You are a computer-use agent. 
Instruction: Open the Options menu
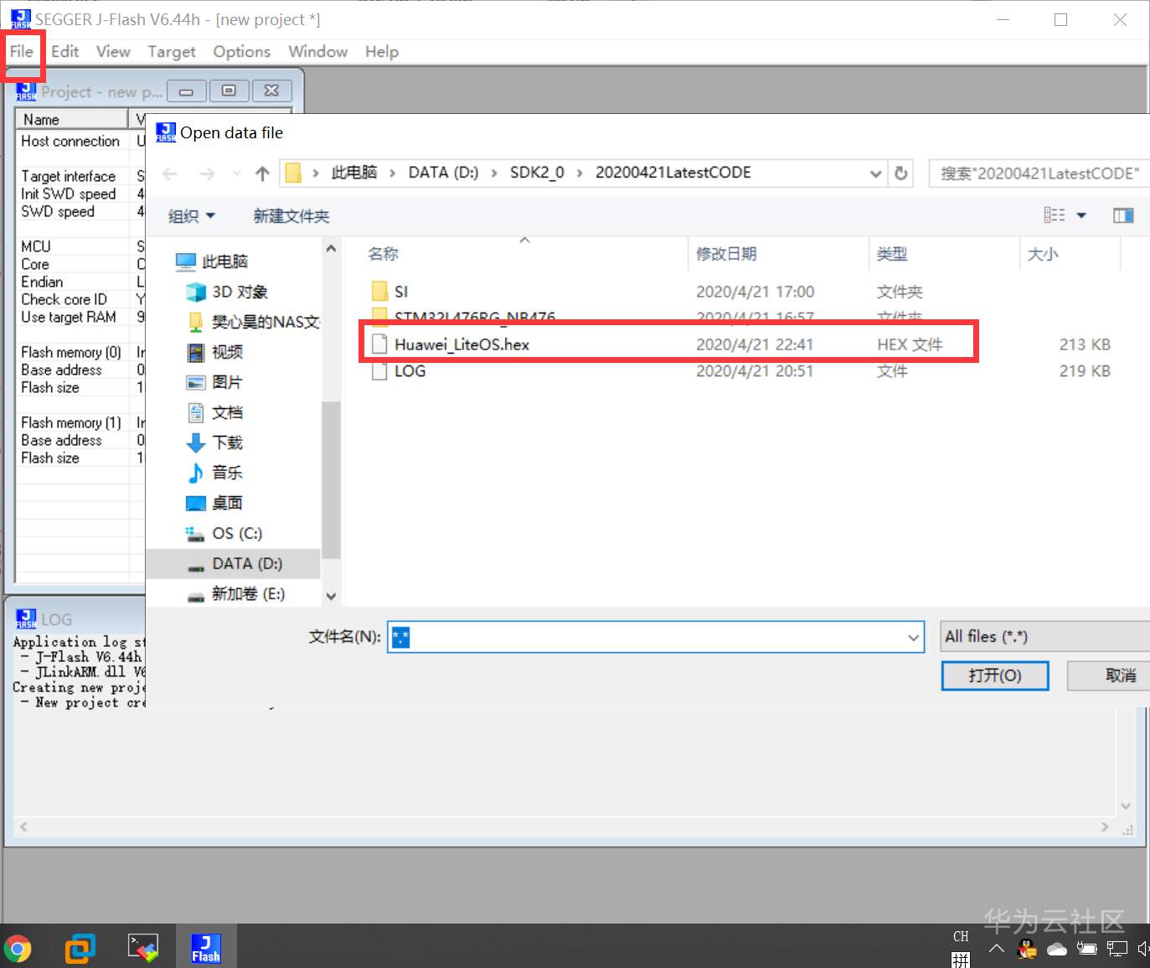point(242,52)
